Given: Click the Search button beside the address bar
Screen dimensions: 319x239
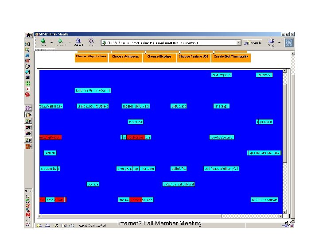Looking at the screenshot, I should click(x=253, y=42).
